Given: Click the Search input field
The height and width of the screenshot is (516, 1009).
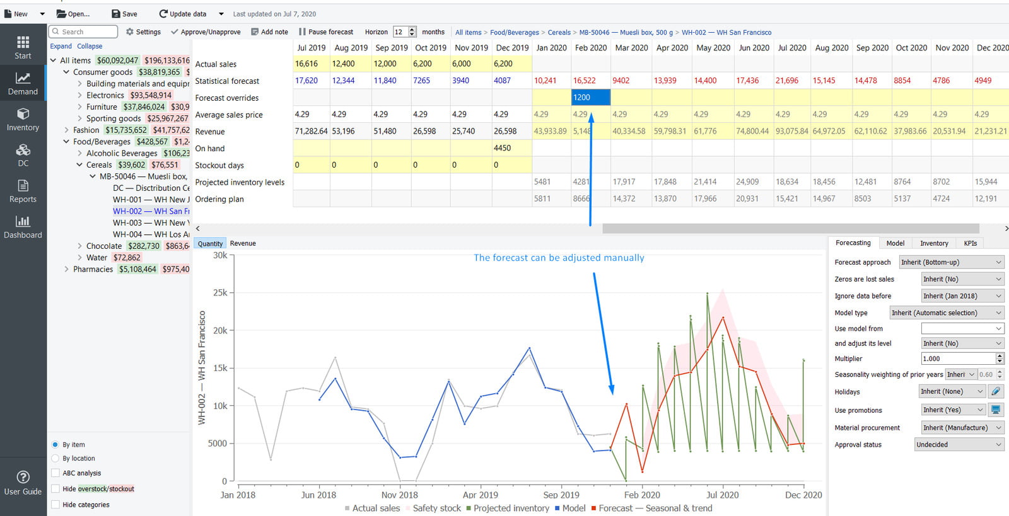Looking at the screenshot, I should pos(83,32).
